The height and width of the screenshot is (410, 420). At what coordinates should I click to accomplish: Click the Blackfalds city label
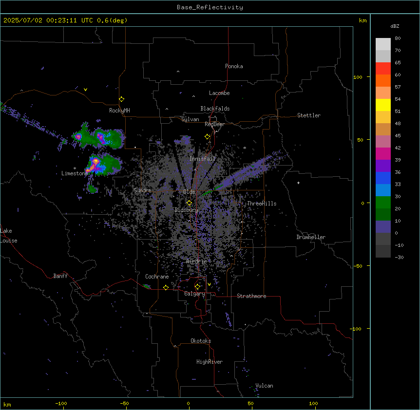(x=215, y=109)
